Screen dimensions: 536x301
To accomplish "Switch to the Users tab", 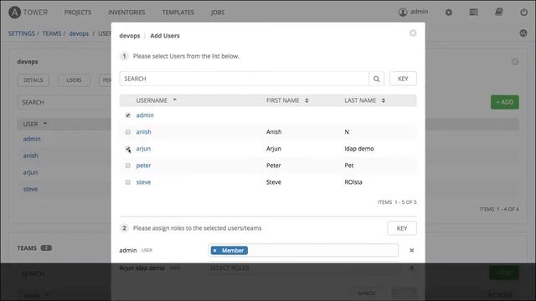I will (74, 80).
